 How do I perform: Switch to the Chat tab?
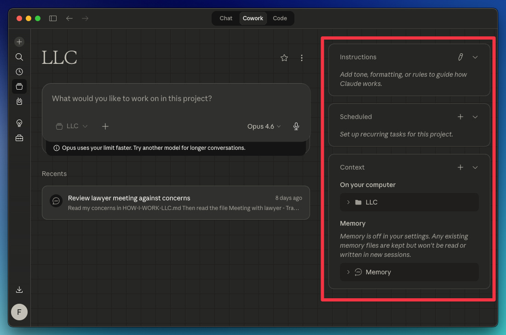(x=226, y=18)
